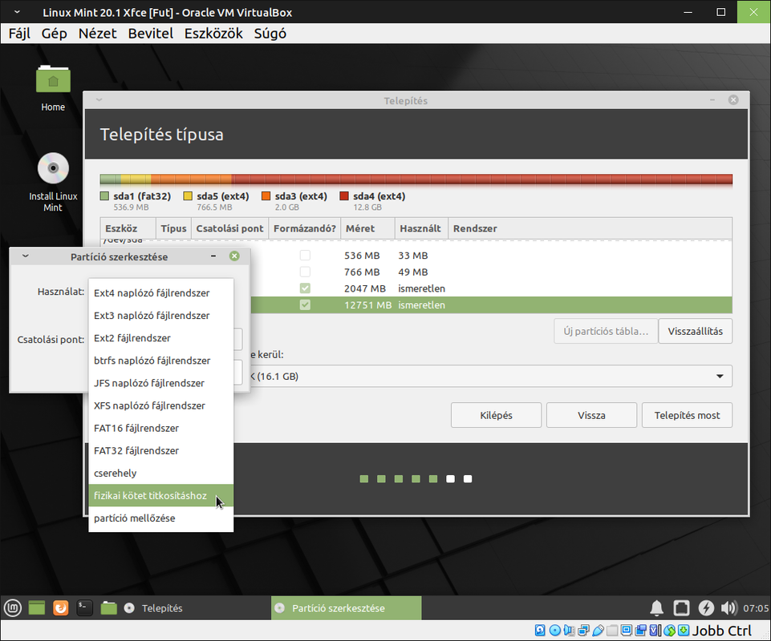This screenshot has height=641, width=771.
Task: Open the power manager tray icon
Action: pos(706,608)
